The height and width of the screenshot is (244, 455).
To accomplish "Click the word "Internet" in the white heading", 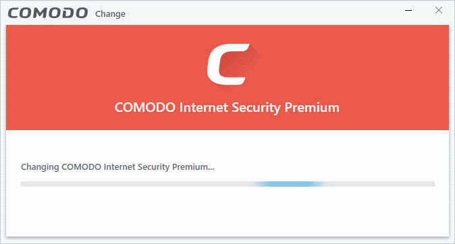I will (204, 108).
